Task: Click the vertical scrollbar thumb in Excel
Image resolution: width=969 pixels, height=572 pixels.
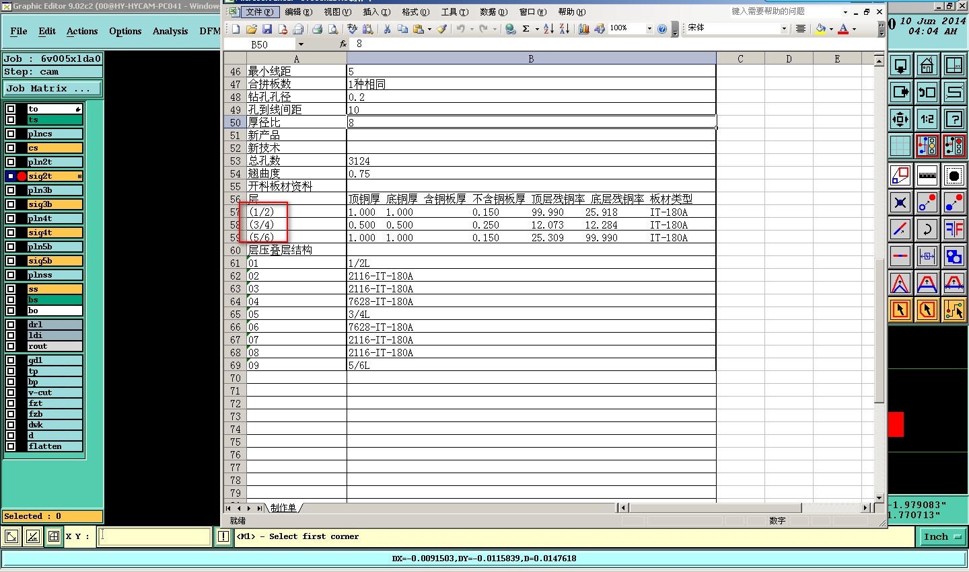Action: (x=879, y=329)
